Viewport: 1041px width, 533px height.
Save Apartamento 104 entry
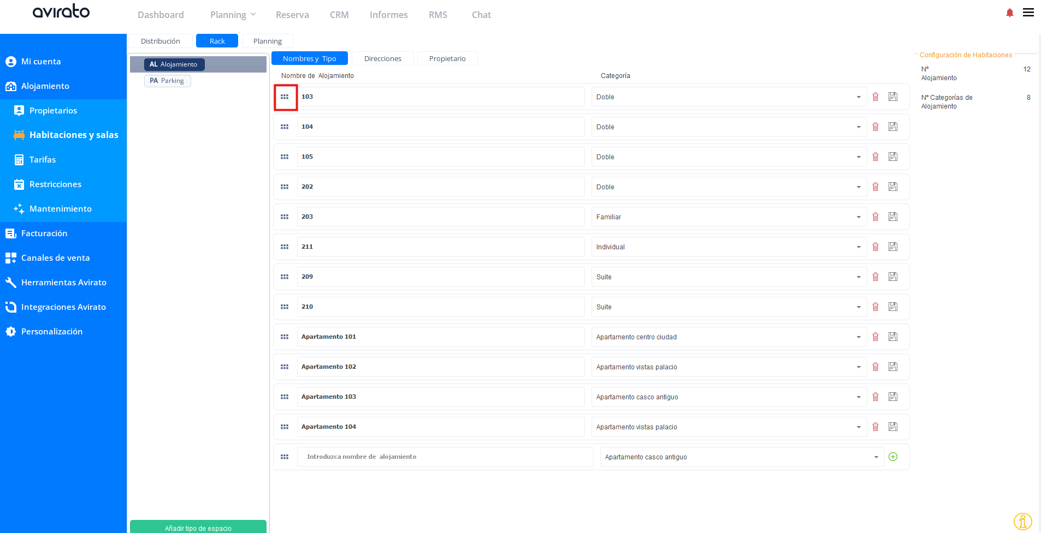tap(893, 427)
